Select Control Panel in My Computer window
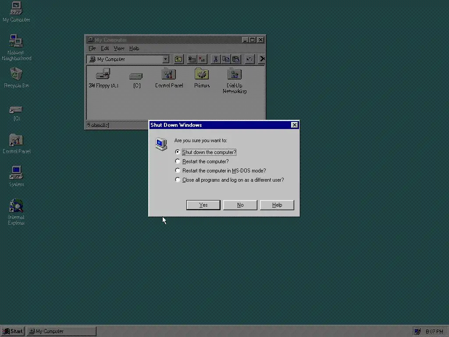 point(169,78)
